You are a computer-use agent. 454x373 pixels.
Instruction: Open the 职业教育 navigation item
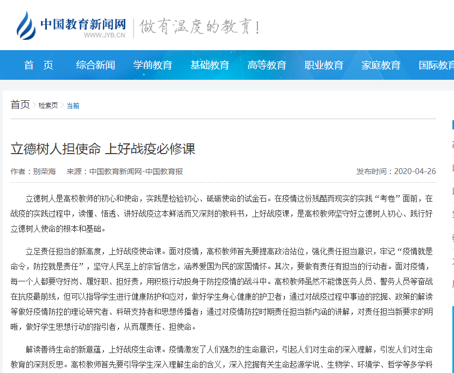click(324, 65)
